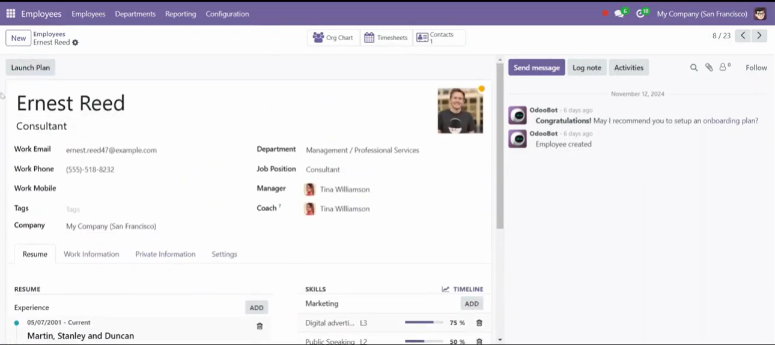The width and height of the screenshot is (775, 345).
Task: Go to next employee record arrow
Action: point(759,36)
